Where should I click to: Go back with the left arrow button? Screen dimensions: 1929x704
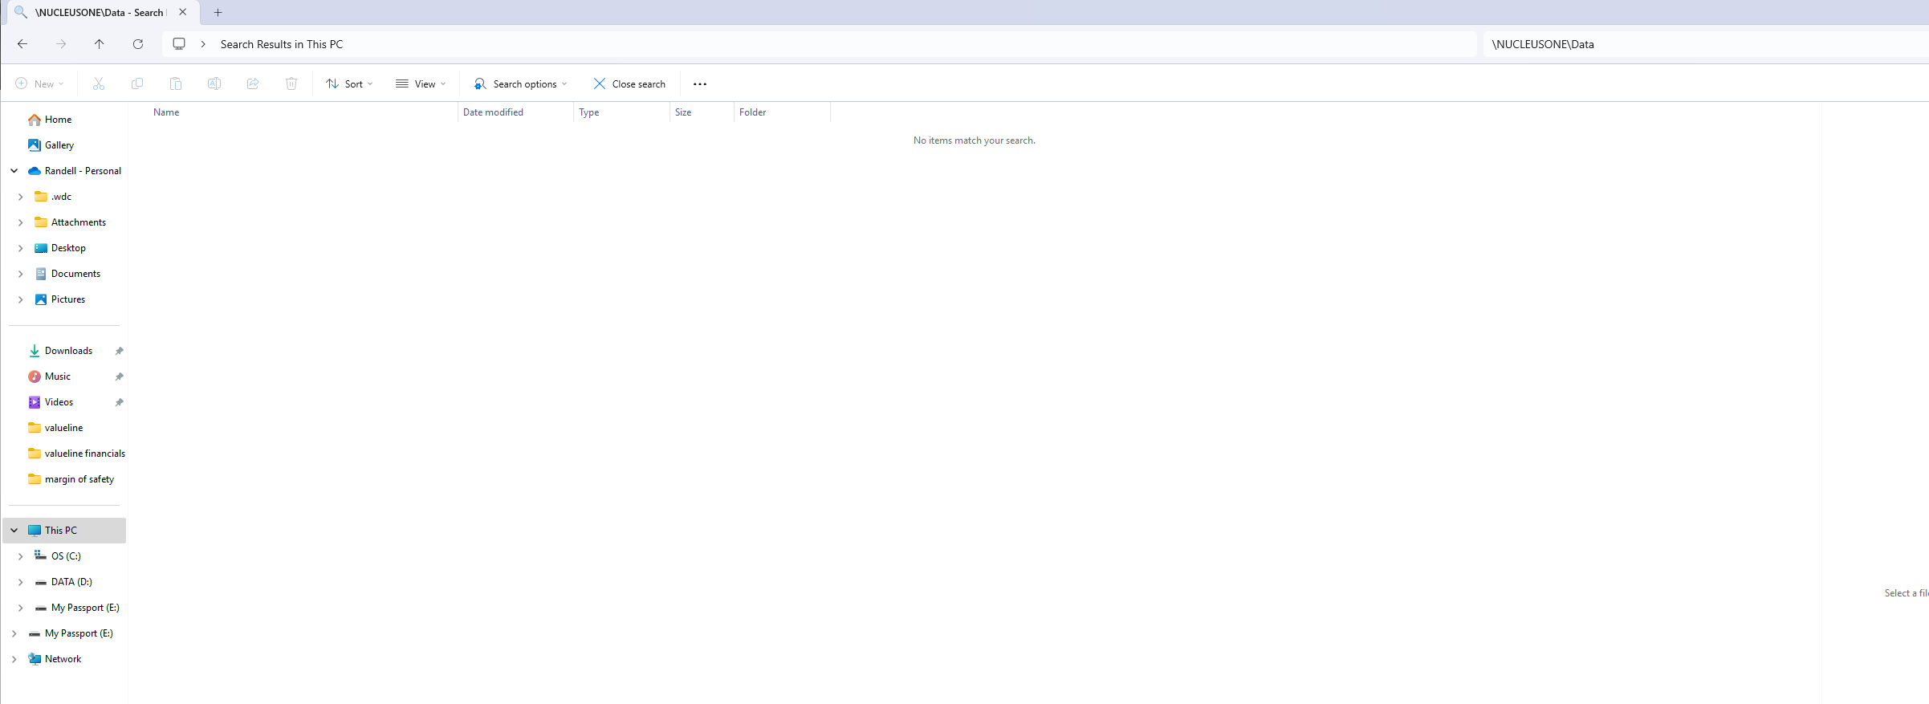(x=22, y=44)
